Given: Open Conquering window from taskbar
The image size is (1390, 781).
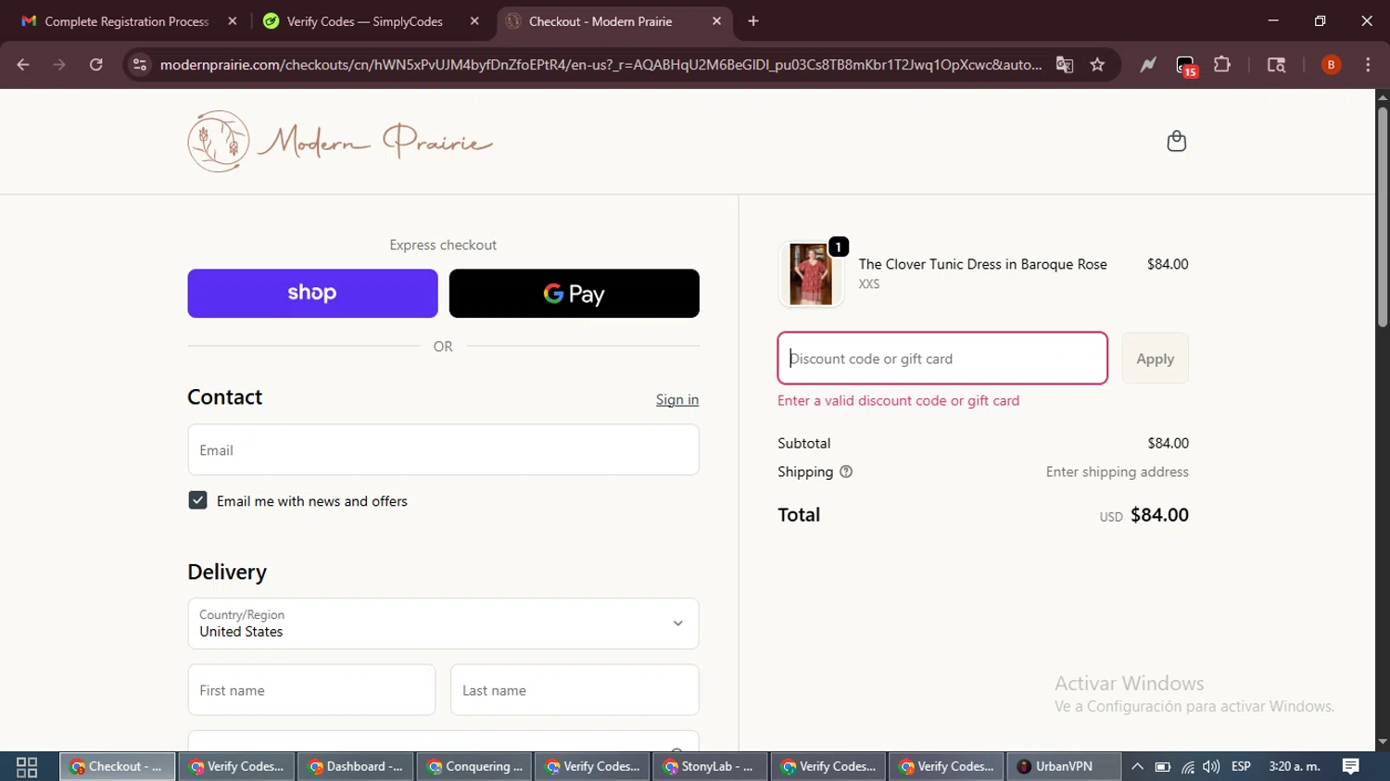Looking at the screenshot, I should (x=474, y=766).
